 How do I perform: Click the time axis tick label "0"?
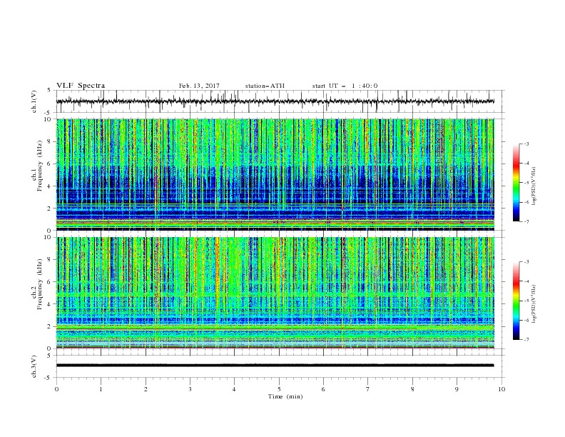pos(56,389)
